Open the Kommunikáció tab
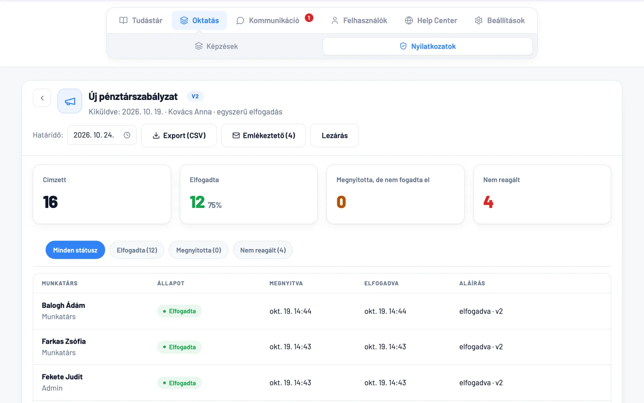 pos(268,21)
